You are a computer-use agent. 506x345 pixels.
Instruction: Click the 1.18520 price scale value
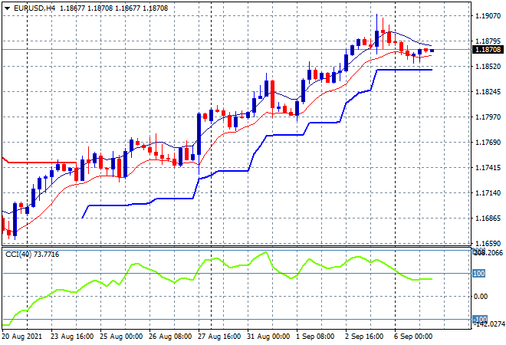coord(488,67)
